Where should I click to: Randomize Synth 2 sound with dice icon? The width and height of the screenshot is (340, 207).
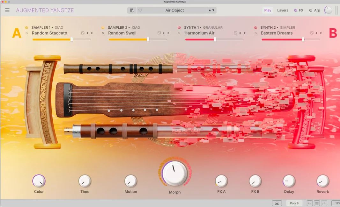coord(312,33)
